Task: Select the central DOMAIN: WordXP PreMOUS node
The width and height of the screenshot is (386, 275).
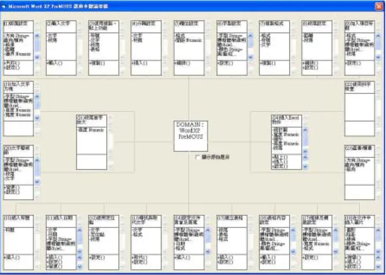Action: tap(190, 136)
